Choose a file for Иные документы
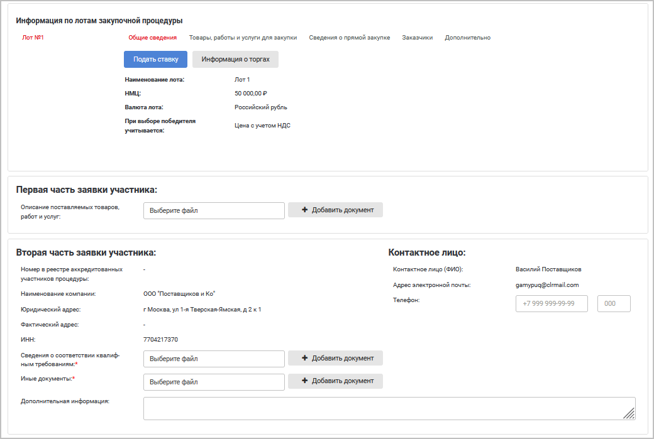The width and height of the screenshot is (654, 439). click(x=214, y=382)
